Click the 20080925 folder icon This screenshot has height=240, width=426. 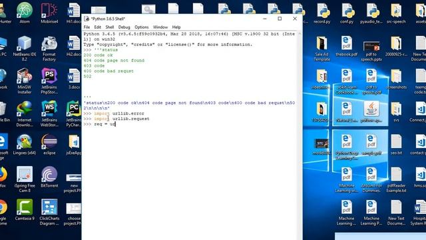[x=396, y=46]
